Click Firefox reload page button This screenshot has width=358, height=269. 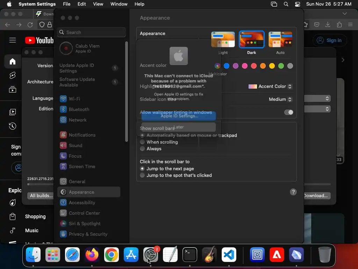coord(30,25)
